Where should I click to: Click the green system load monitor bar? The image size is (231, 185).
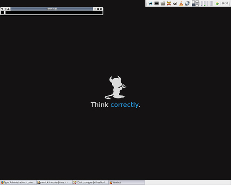[205, 3]
